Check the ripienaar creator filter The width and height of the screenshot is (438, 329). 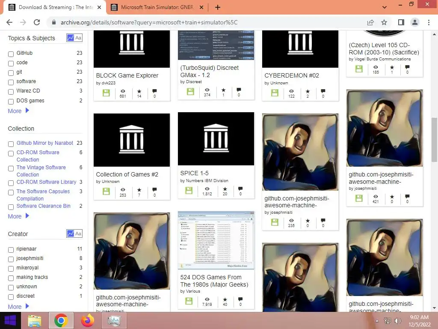click(x=11, y=250)
